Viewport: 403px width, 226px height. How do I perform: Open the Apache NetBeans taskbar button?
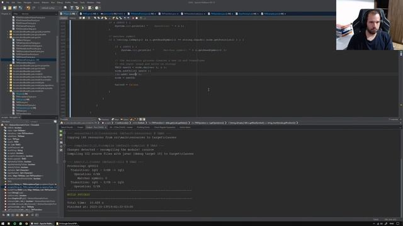(x=43, y=223)
